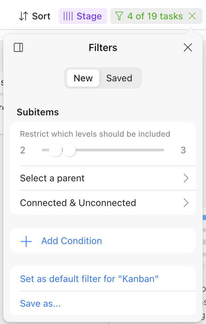206x324 pixels.
Task: Click the Sort arrows icon
Action: (23, 16)
